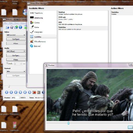Expand the Format dropdown showing MP4

tap(16, 71)
